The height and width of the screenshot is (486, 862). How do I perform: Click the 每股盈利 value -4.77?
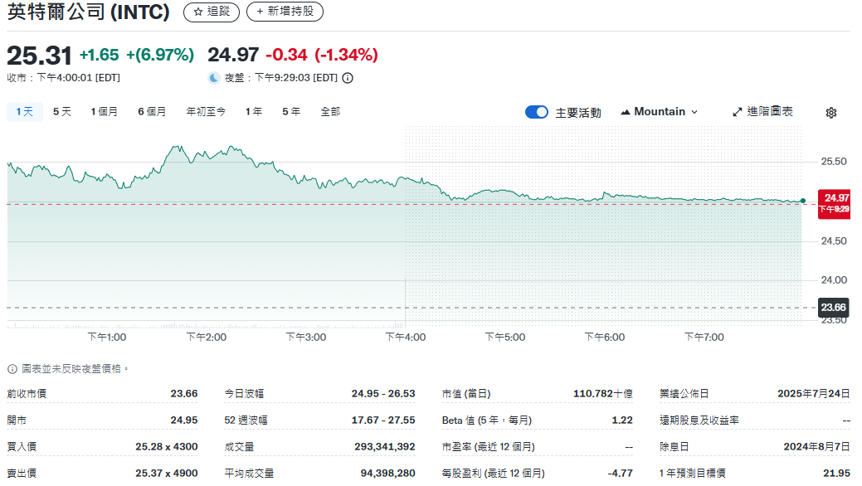point(620,473)
